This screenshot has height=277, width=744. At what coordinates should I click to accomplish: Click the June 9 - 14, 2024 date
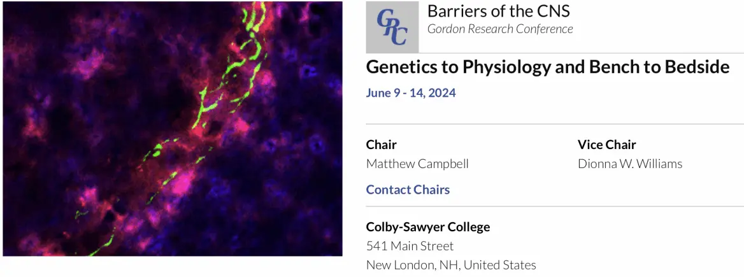[x=411, y=93]
